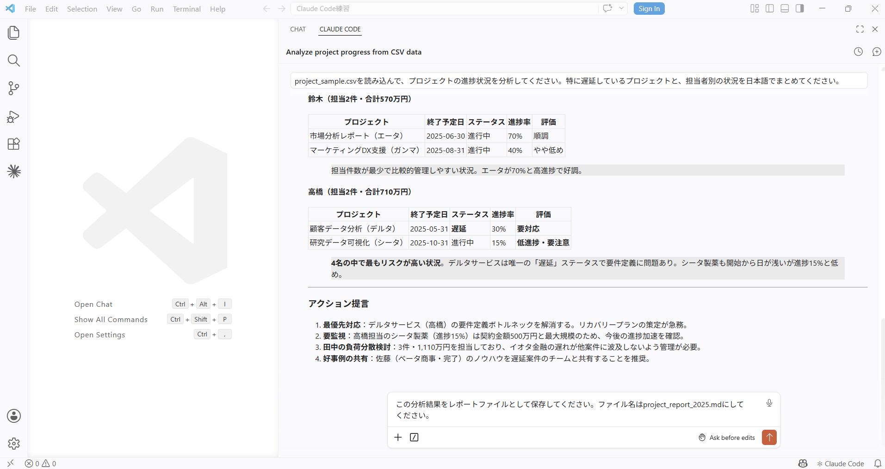
Task: Open the Source Control view
Action: coord(14,88)
